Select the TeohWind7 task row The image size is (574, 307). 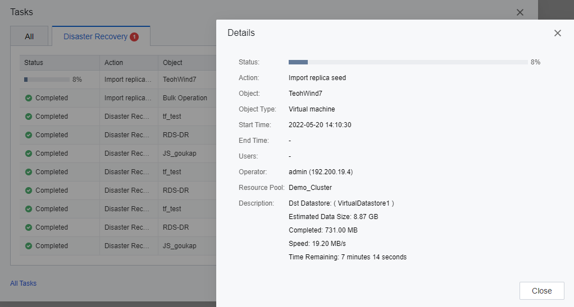[x=176, y=80]
